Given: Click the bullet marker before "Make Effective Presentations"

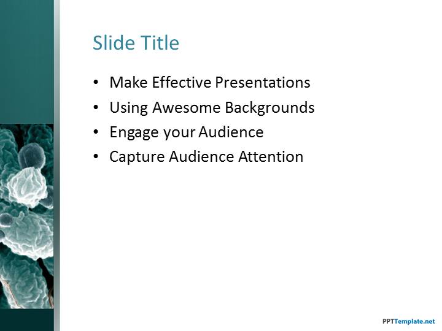Looking at the screenshot, I should pos(95,83).
